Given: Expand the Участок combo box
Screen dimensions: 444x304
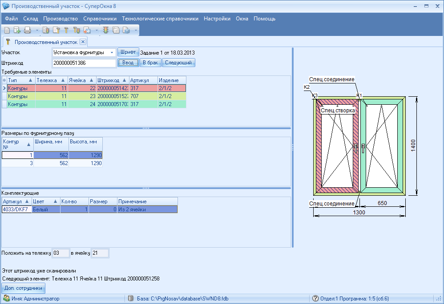Looking at the screenshot, I should click(x=112, y=52).
